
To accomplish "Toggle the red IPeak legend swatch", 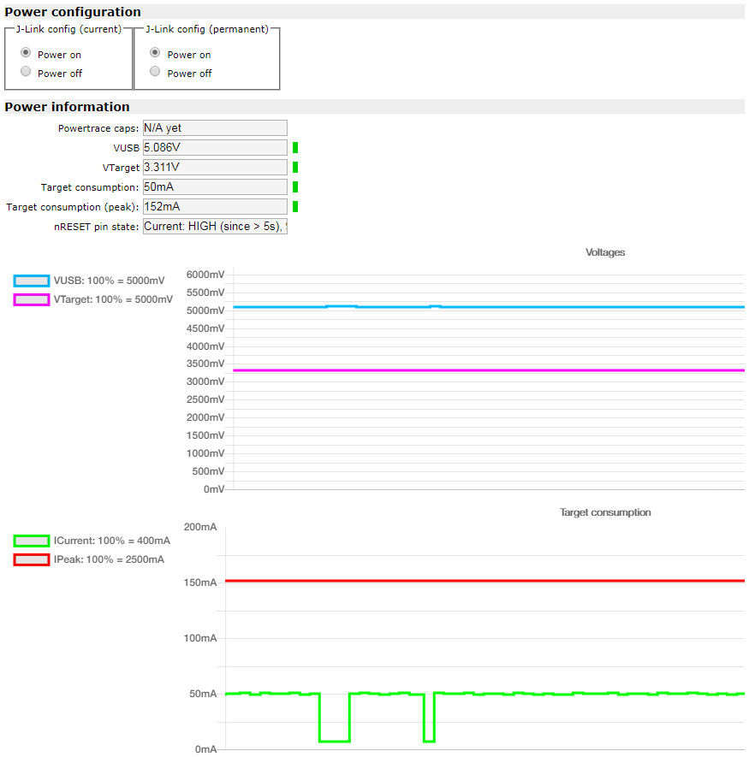I will [x=32, y=559].
